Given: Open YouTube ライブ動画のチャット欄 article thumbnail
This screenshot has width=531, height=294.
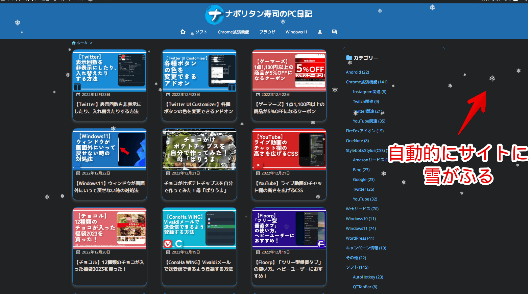Looking at the screenshot, I should click(289, 150).
